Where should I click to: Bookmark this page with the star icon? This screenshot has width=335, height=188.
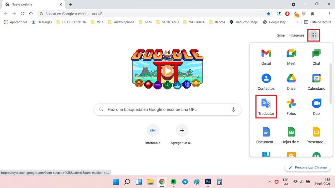click(x=269, y=14)
